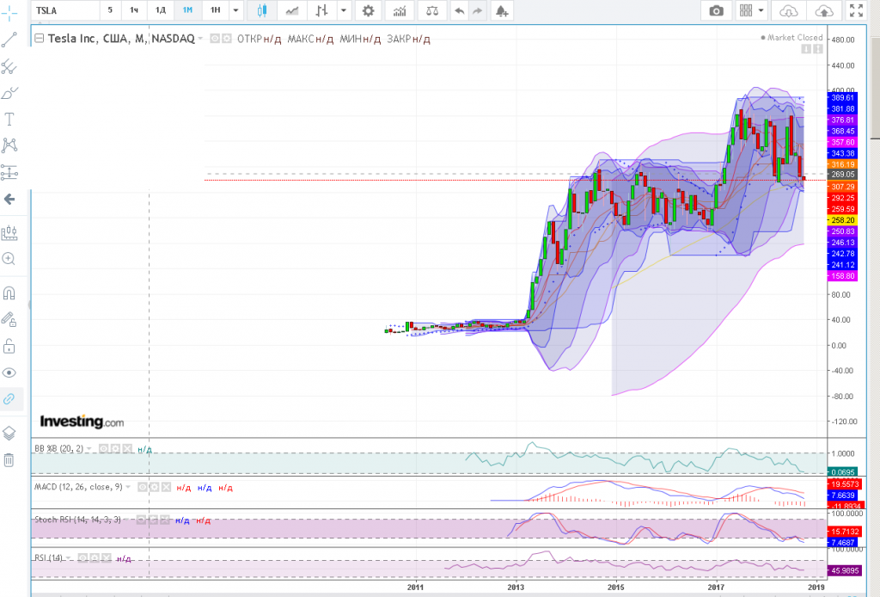Remove the MACD indicator
This screenshot has width=880, height=597.
pos(166,487)
